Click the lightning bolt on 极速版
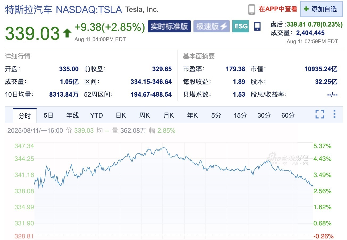Screen dimensions: 347x240 pyautogui.click(x=224, y=26)
